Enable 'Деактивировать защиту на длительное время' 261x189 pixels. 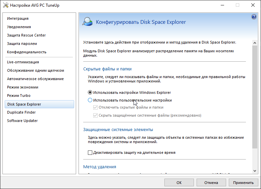coord(90,152)
